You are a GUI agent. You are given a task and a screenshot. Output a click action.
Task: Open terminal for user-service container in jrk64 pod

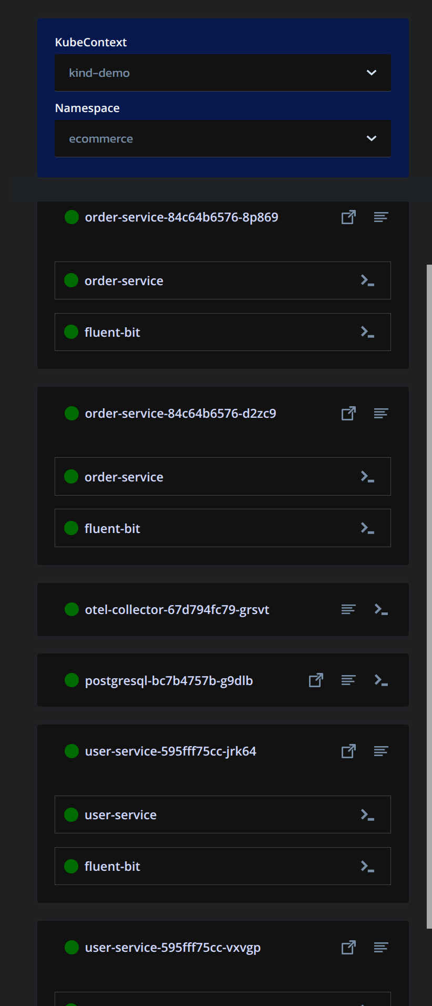coord(367,814)
